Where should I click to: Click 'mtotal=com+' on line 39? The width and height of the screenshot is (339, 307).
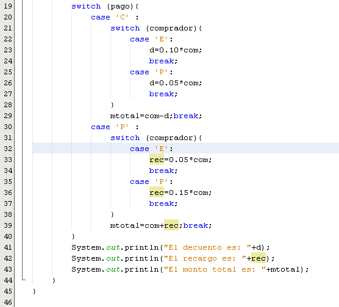tap(137, 225)
